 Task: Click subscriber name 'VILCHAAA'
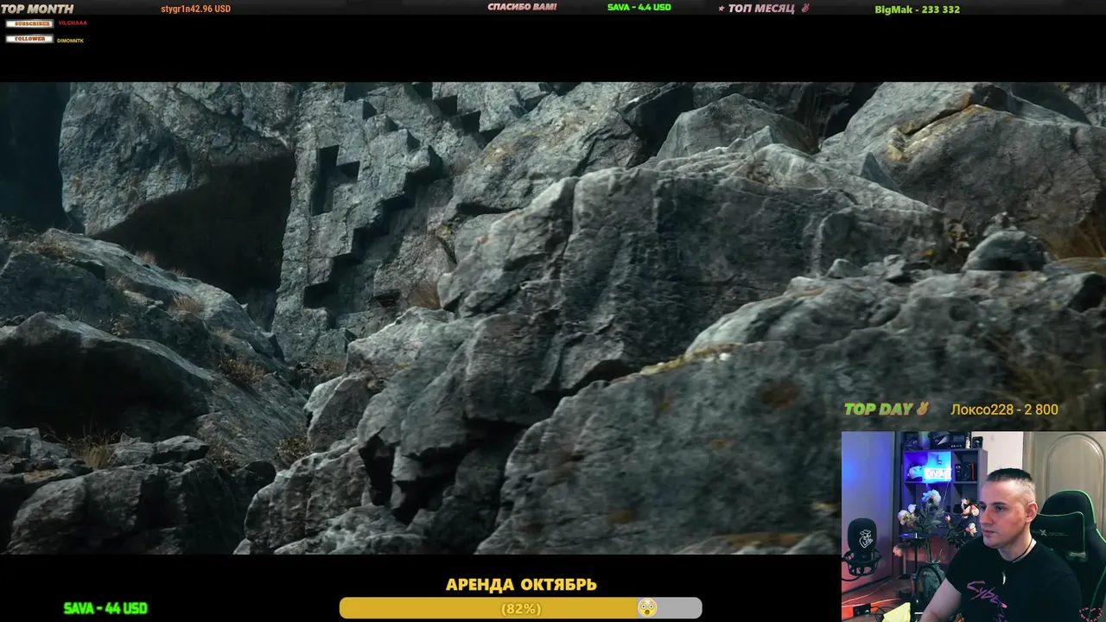click(x=73, y=23)
